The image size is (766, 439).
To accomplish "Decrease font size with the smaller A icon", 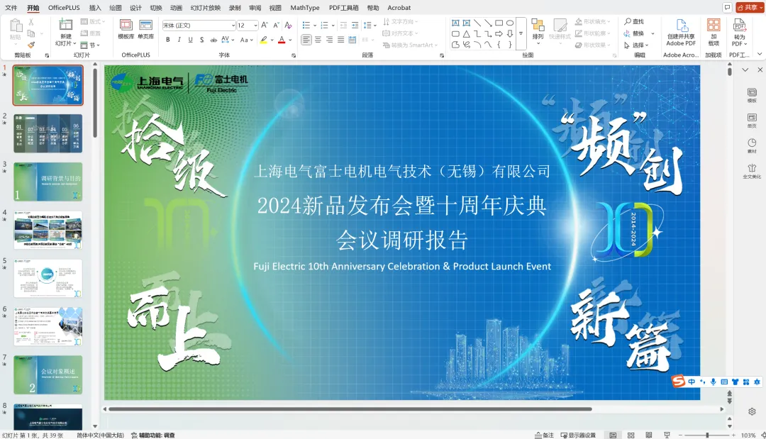I will tap(276, 25).
